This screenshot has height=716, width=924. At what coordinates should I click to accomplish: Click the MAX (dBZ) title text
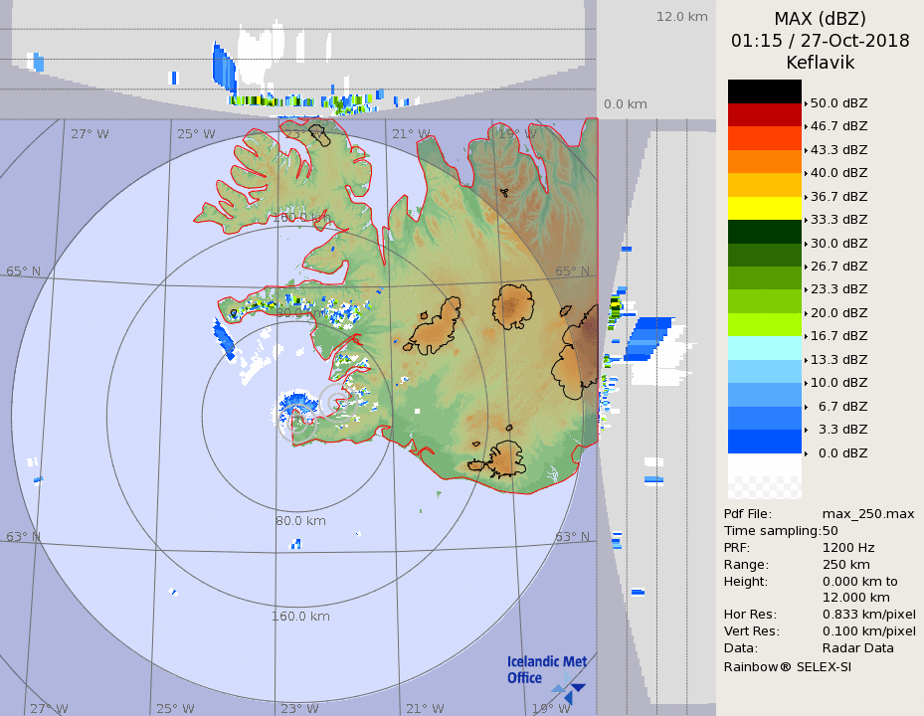[820, 18]
